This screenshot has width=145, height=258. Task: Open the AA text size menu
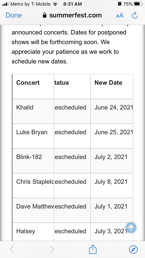click(x=120, y=15)
